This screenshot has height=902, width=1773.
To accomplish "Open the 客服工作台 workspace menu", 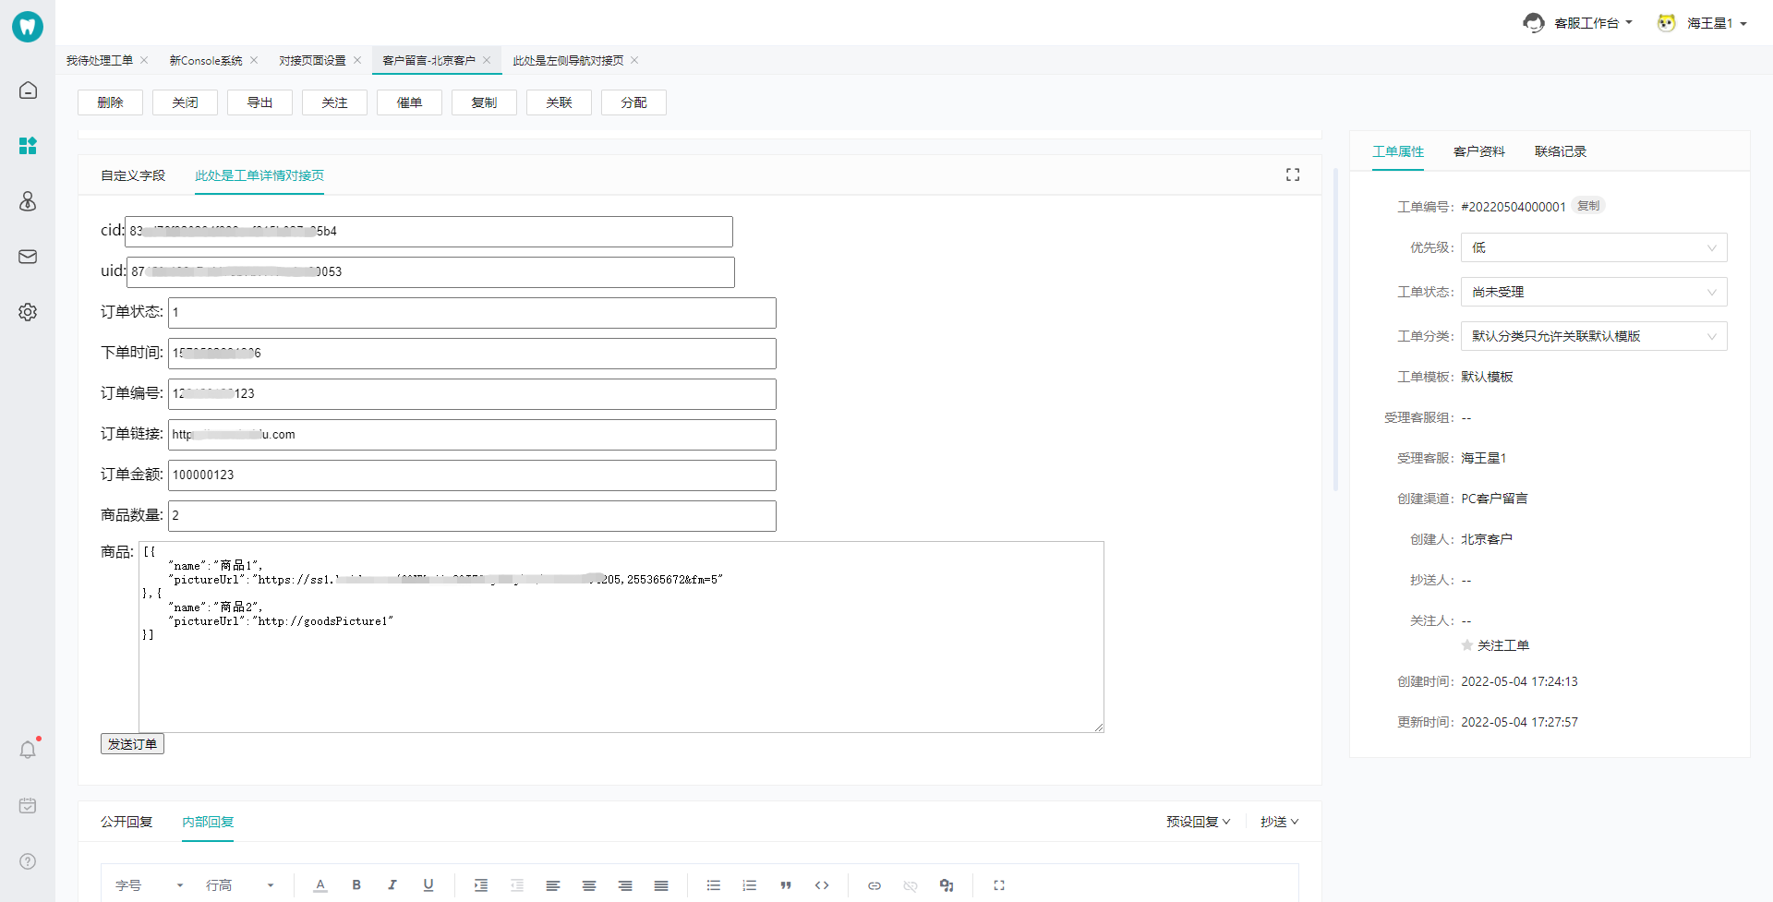I will coord(1578,23).
